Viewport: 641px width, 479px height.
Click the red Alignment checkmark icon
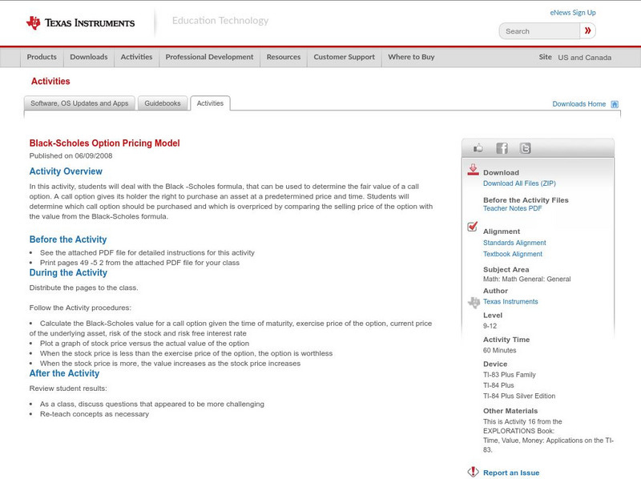pyautogui.click(x=472, y=227)
